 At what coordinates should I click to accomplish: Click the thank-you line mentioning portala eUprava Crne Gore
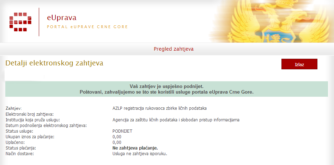coord(166,92)
